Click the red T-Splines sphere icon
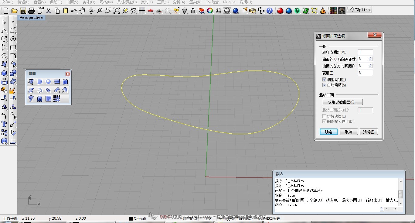This screenshot has height=223, width=415. pos(280,11)
